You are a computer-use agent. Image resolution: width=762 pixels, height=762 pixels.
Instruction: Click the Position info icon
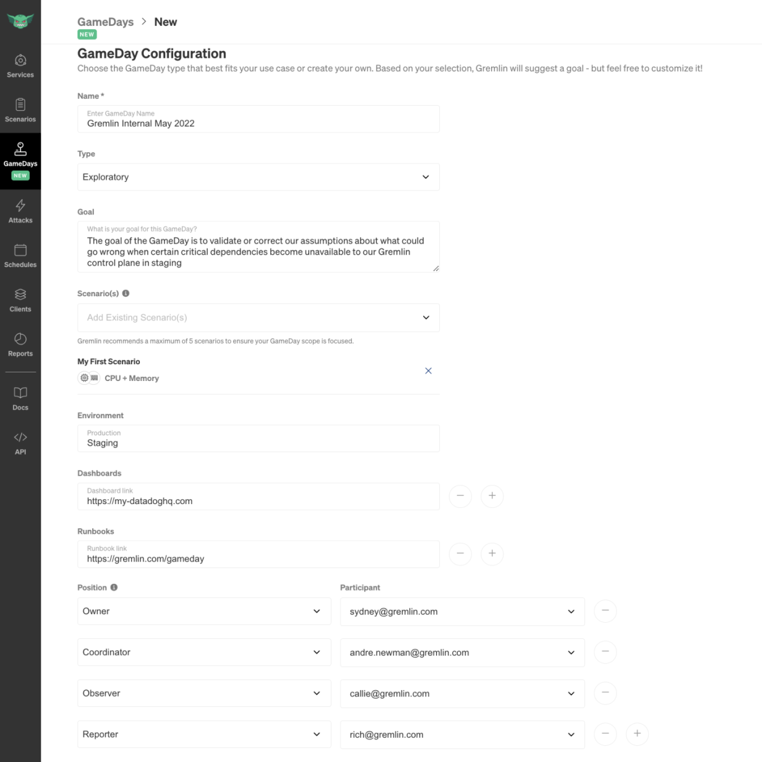114,588
